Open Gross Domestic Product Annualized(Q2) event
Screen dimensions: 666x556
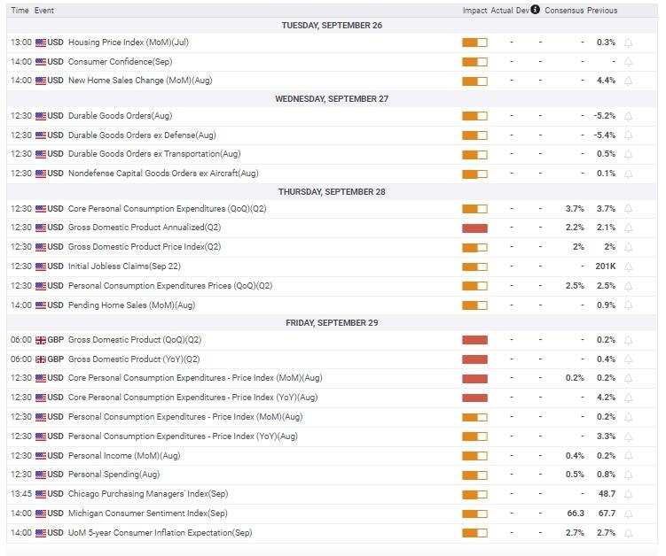145,228
